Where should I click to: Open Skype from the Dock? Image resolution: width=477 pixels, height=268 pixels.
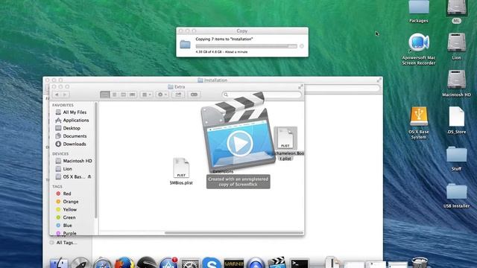(212, 263)
